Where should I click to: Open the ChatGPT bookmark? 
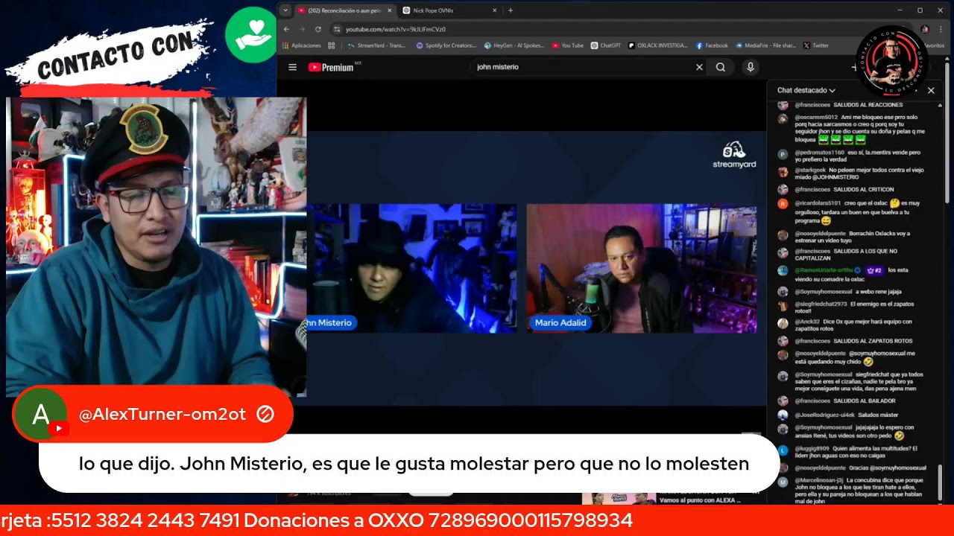coord(606,45)
